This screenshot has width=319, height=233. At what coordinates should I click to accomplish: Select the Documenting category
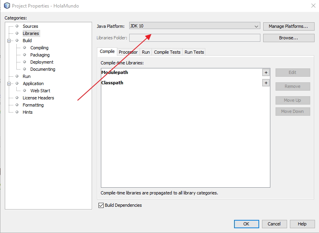[x=43, y=69]
